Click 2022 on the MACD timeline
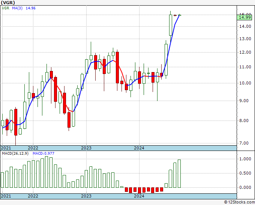The height and width of the screenshot is (205, 255). click(x=33, y=196)
